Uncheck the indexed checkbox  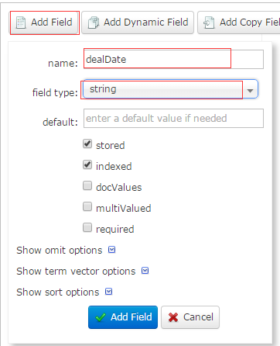pos(87,164)
